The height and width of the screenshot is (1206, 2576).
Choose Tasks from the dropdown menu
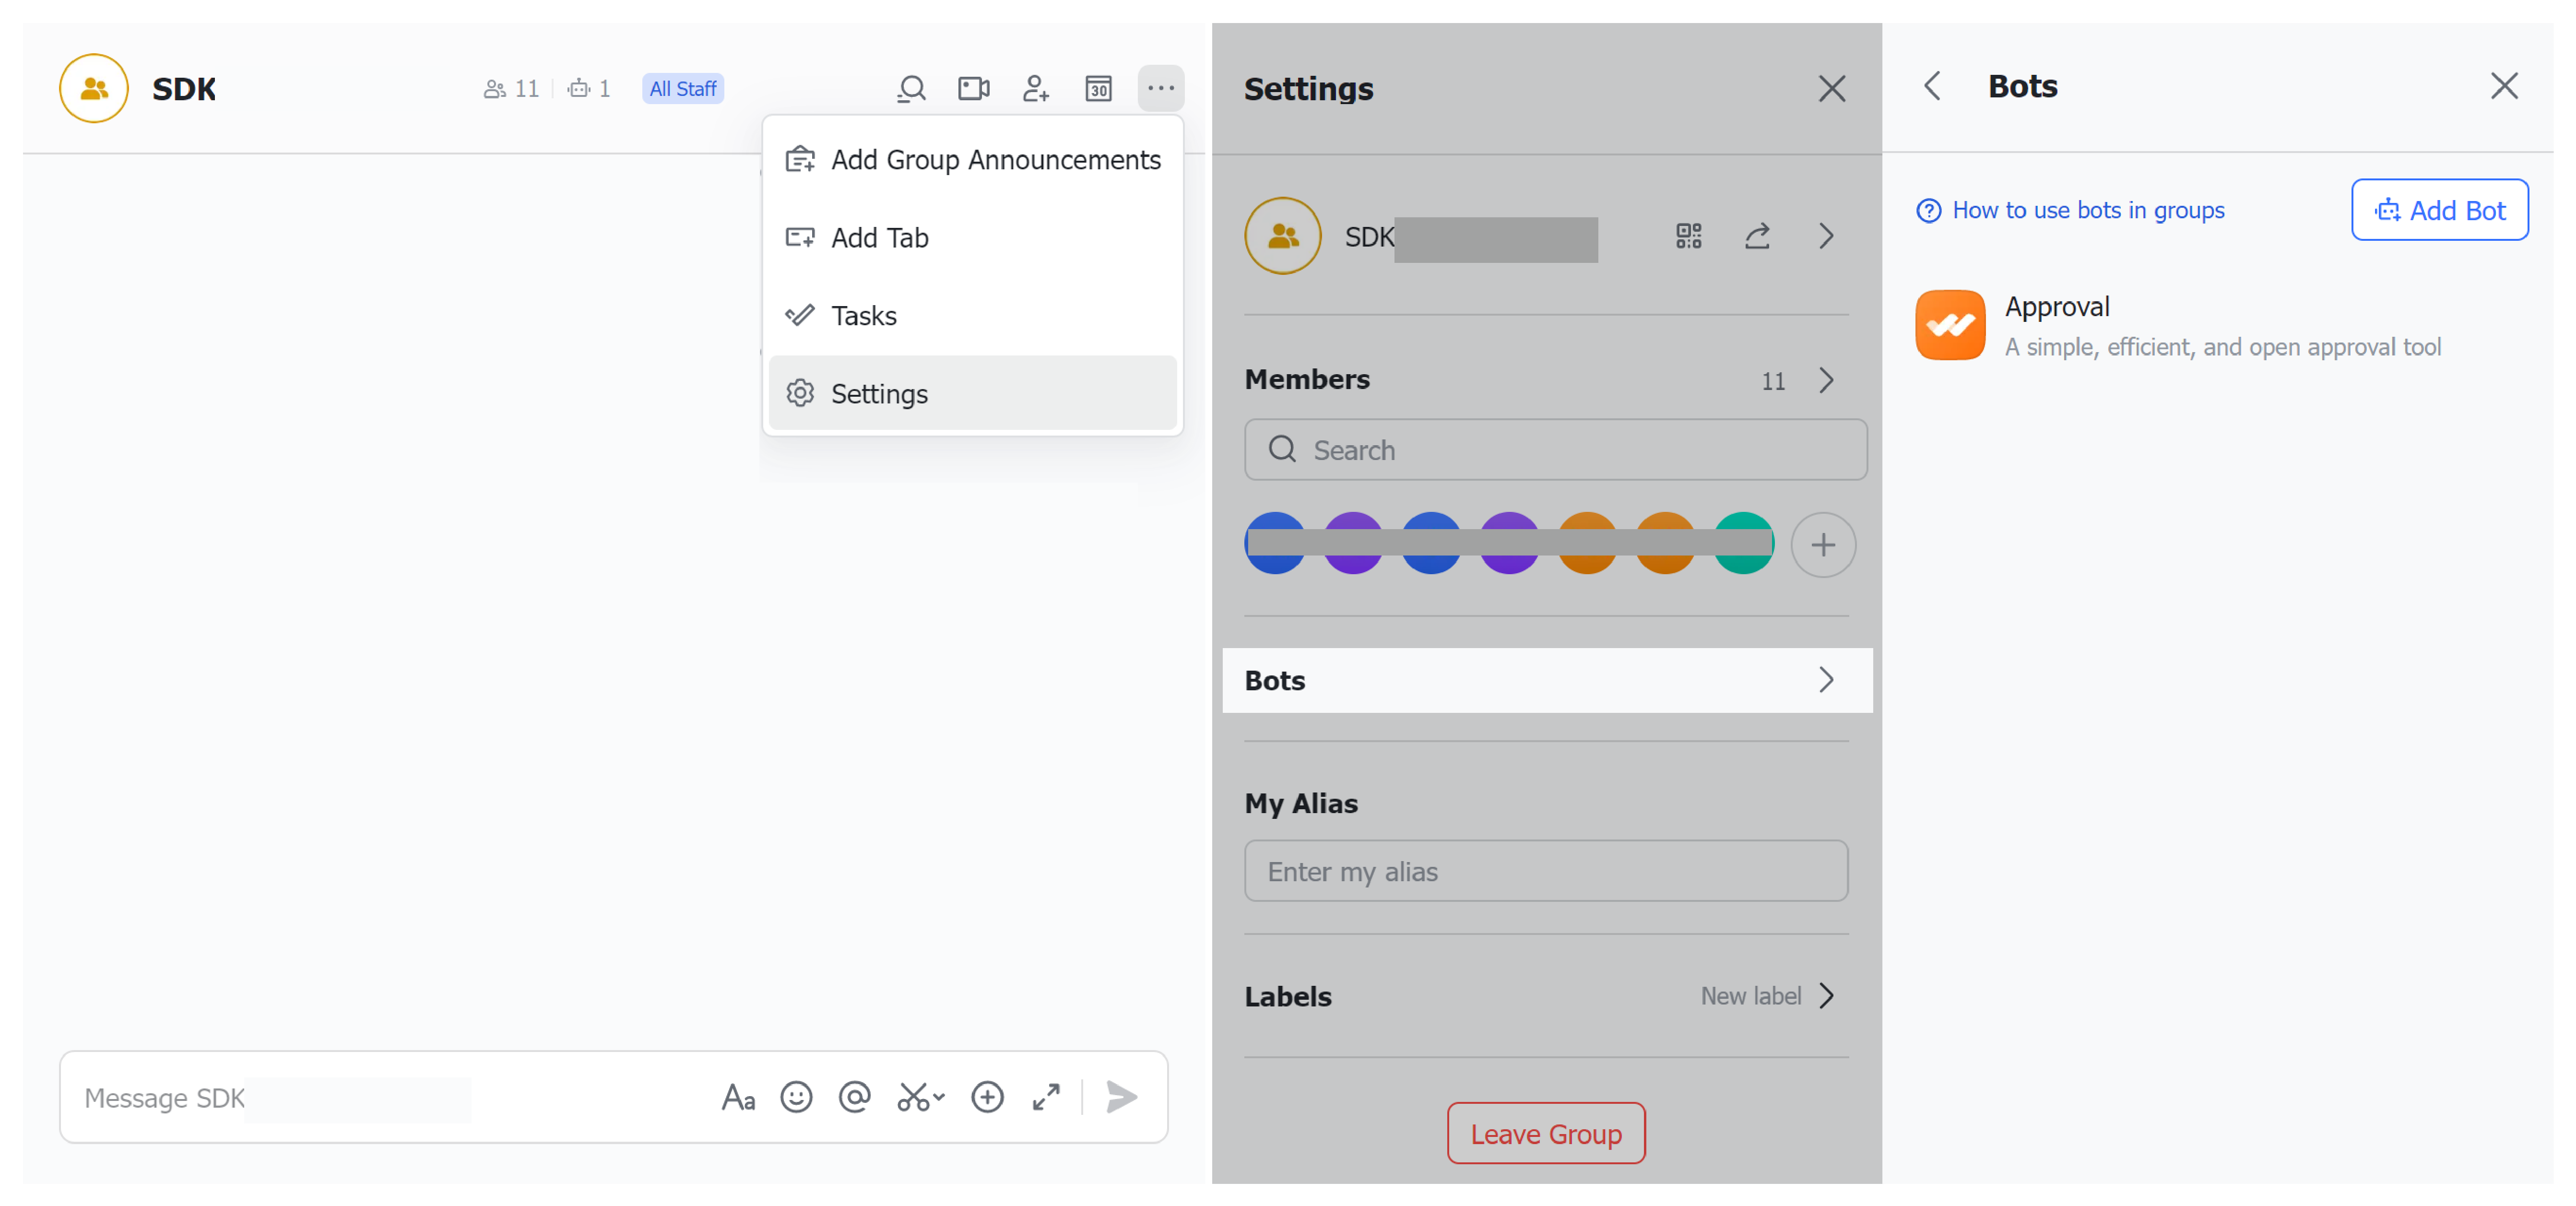[972, 316]
